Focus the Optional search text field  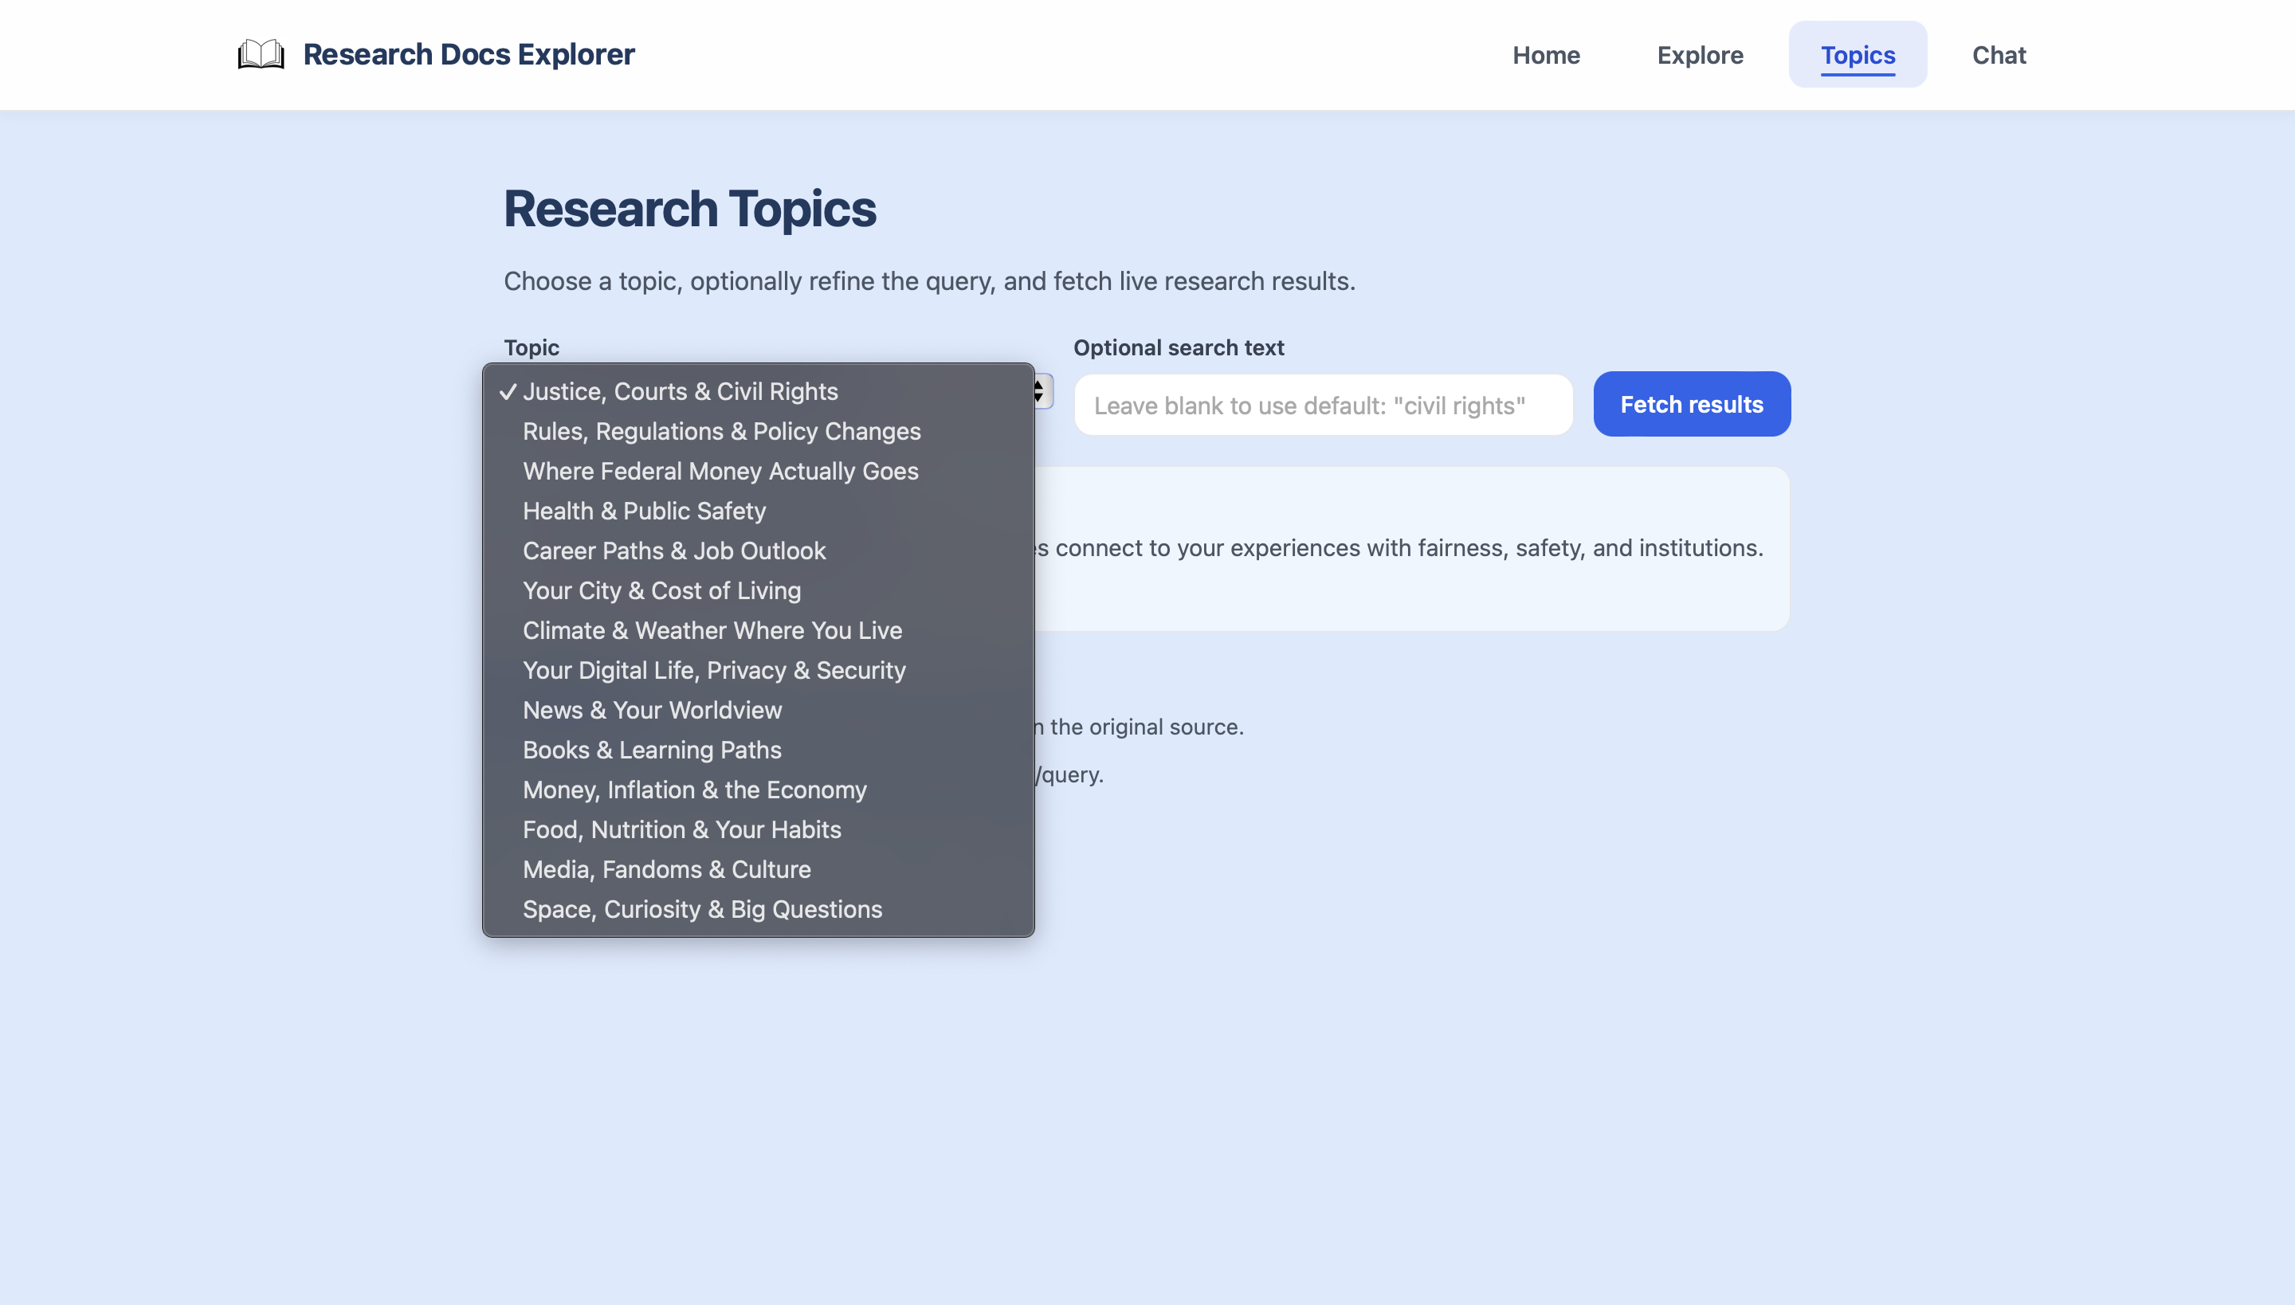pos(1322,405)
